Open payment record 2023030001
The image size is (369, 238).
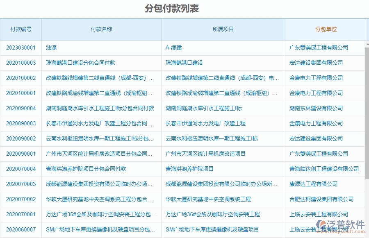20,48
